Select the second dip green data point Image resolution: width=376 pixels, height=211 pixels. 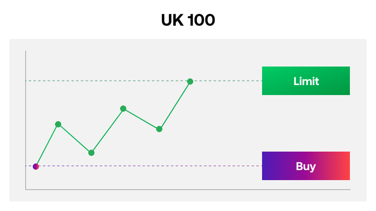(159, 129)
